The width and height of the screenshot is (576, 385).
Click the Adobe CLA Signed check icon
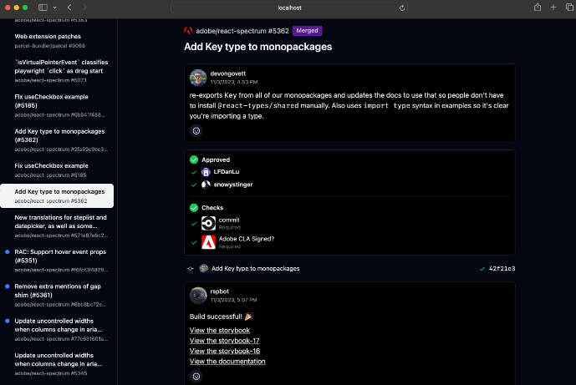pos(208,242)
